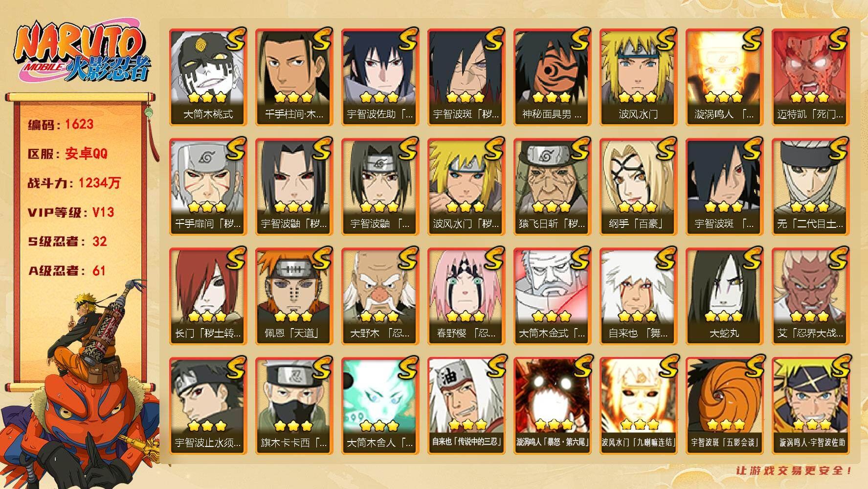Click the 大蛇丸 ninja portrait
The image size is (868, 489).
(724, 296)
